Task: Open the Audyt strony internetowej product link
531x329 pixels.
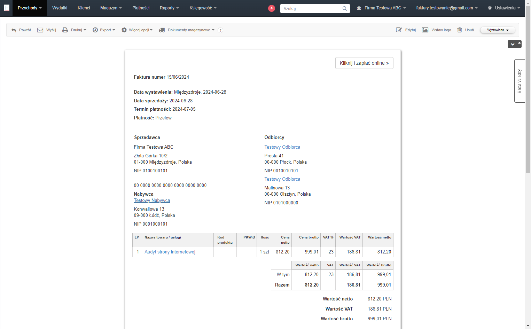Action: 170,252
